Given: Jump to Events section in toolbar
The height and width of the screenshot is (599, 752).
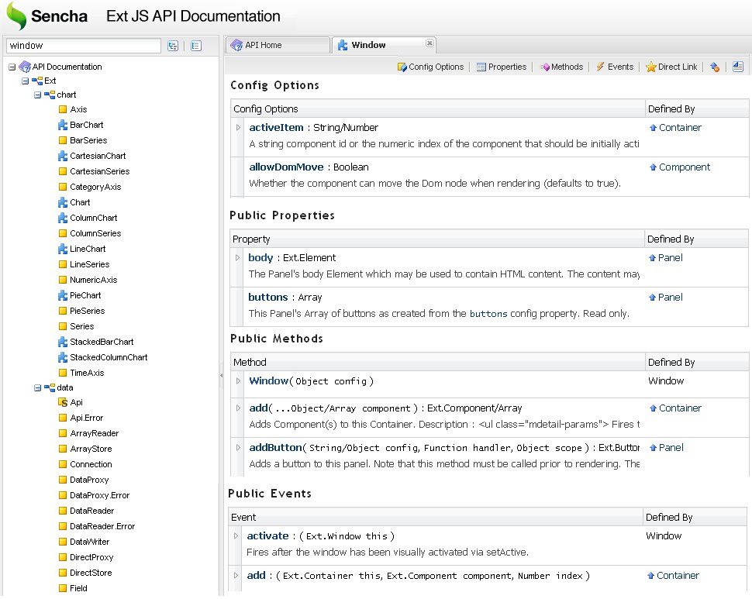Looking at the screenshot, I should pyautogui.click(x=614, y=67).
